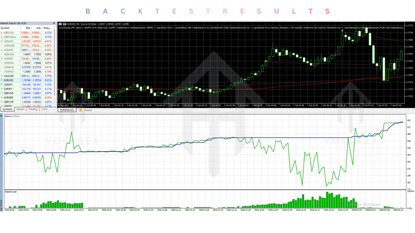Sort by the Ask column header

[x=36, y=28]
